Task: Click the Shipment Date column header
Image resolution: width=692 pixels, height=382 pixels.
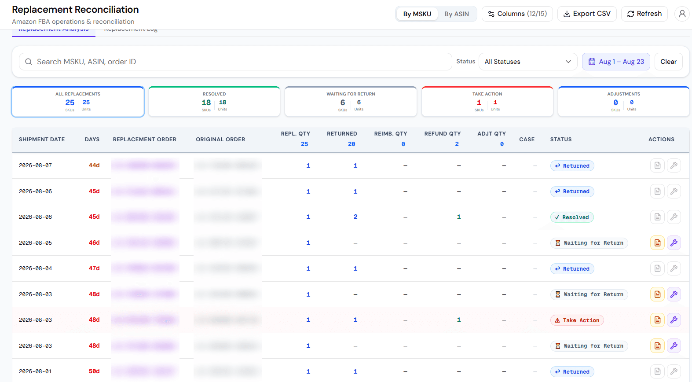Action: pos(42,140)
